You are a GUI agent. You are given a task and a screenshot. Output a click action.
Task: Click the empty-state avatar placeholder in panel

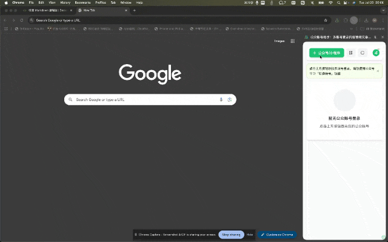(x=344, y=100)
